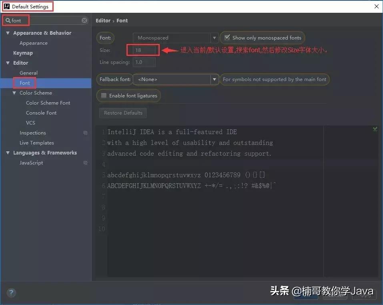Click the magnifier icon in the settings search field
Viewport: 383px width, 305px height.
pyautogui.click(x=8, y=20)
